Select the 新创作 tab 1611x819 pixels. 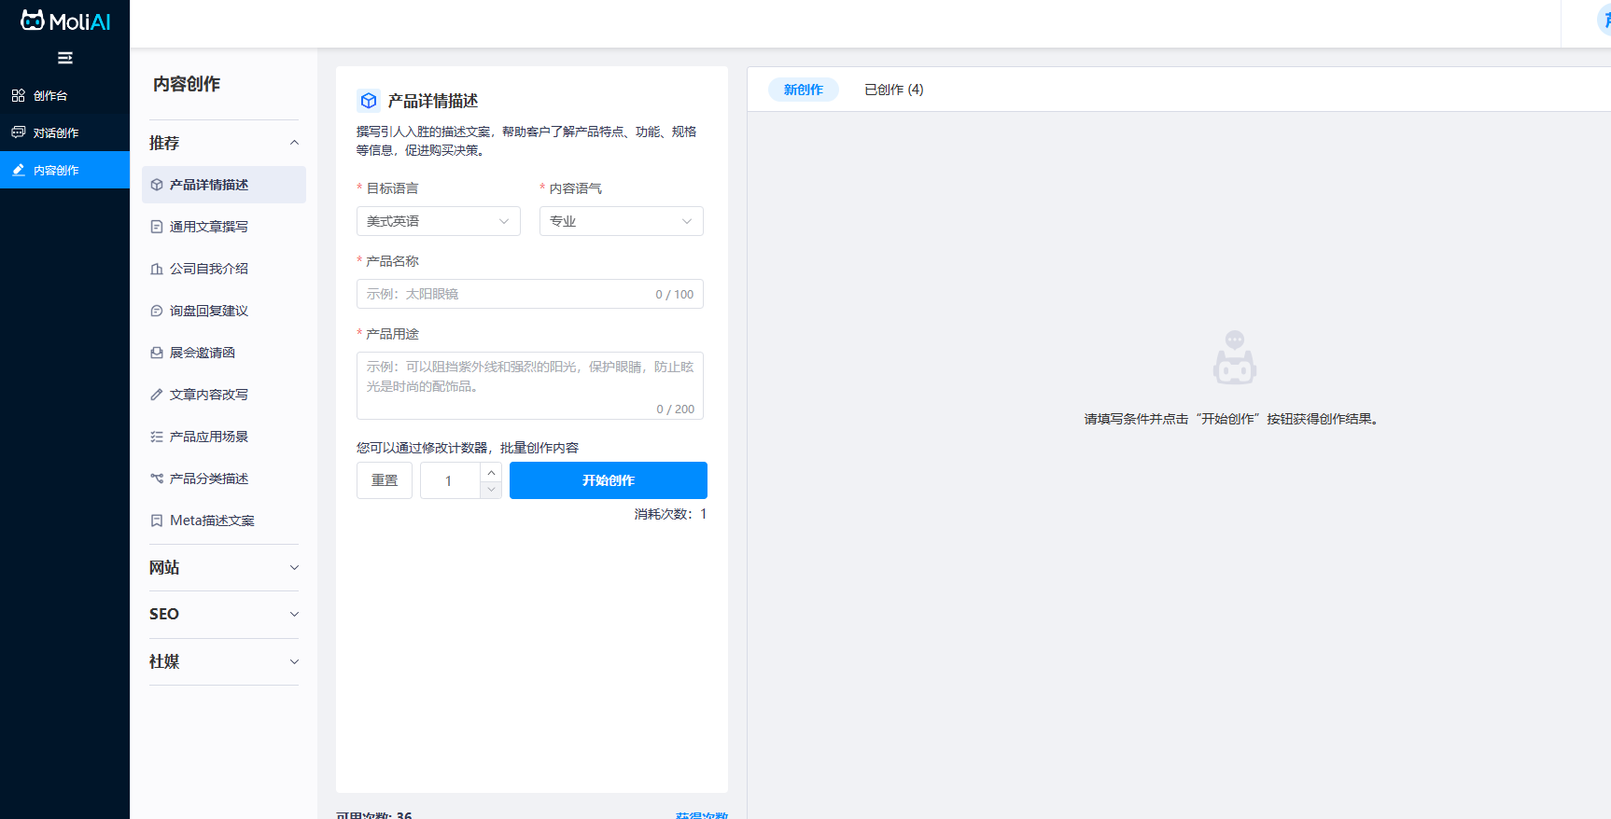(x=803, y=90)
